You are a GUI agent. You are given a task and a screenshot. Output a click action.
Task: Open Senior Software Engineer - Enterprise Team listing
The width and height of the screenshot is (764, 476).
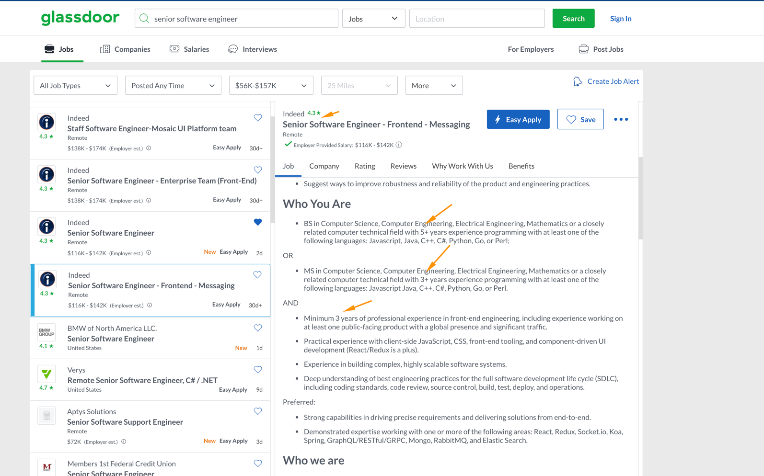click(x=162, y=181)
